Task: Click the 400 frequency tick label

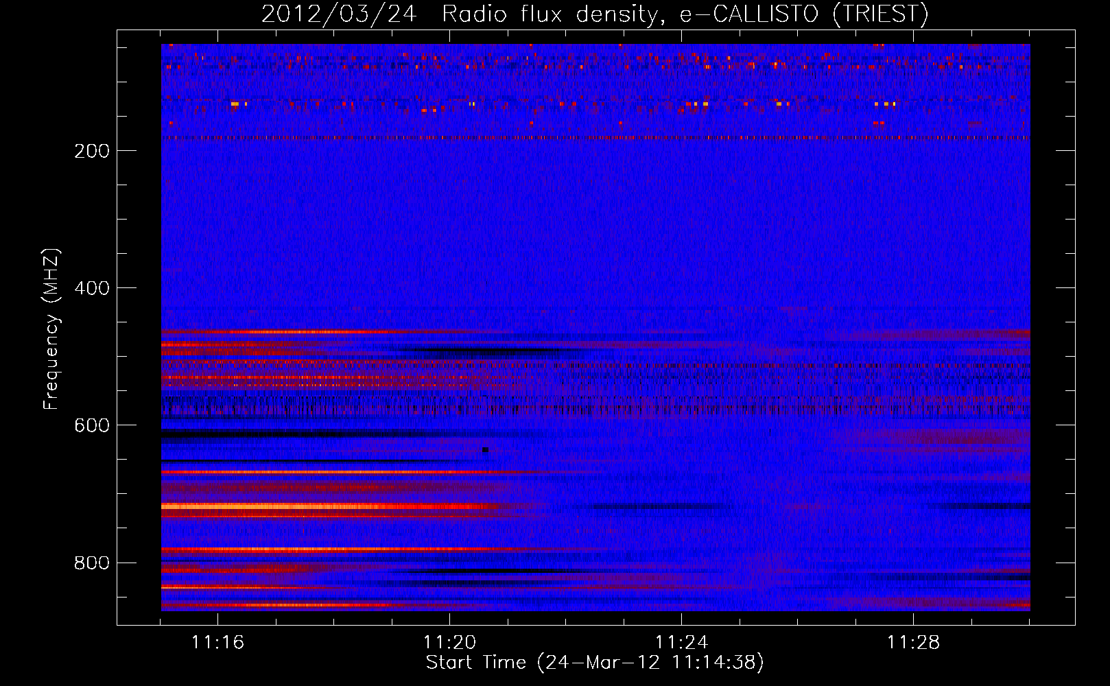Action: (x=92, y=288)
